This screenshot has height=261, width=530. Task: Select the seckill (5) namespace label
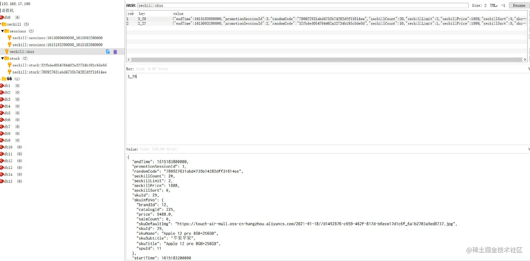(18, 24)
